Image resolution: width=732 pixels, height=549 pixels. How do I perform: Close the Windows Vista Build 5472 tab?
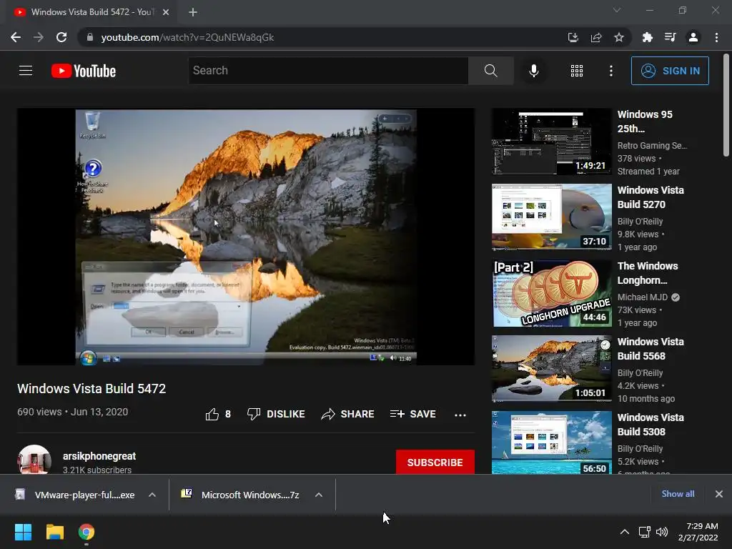click(166, 12)
